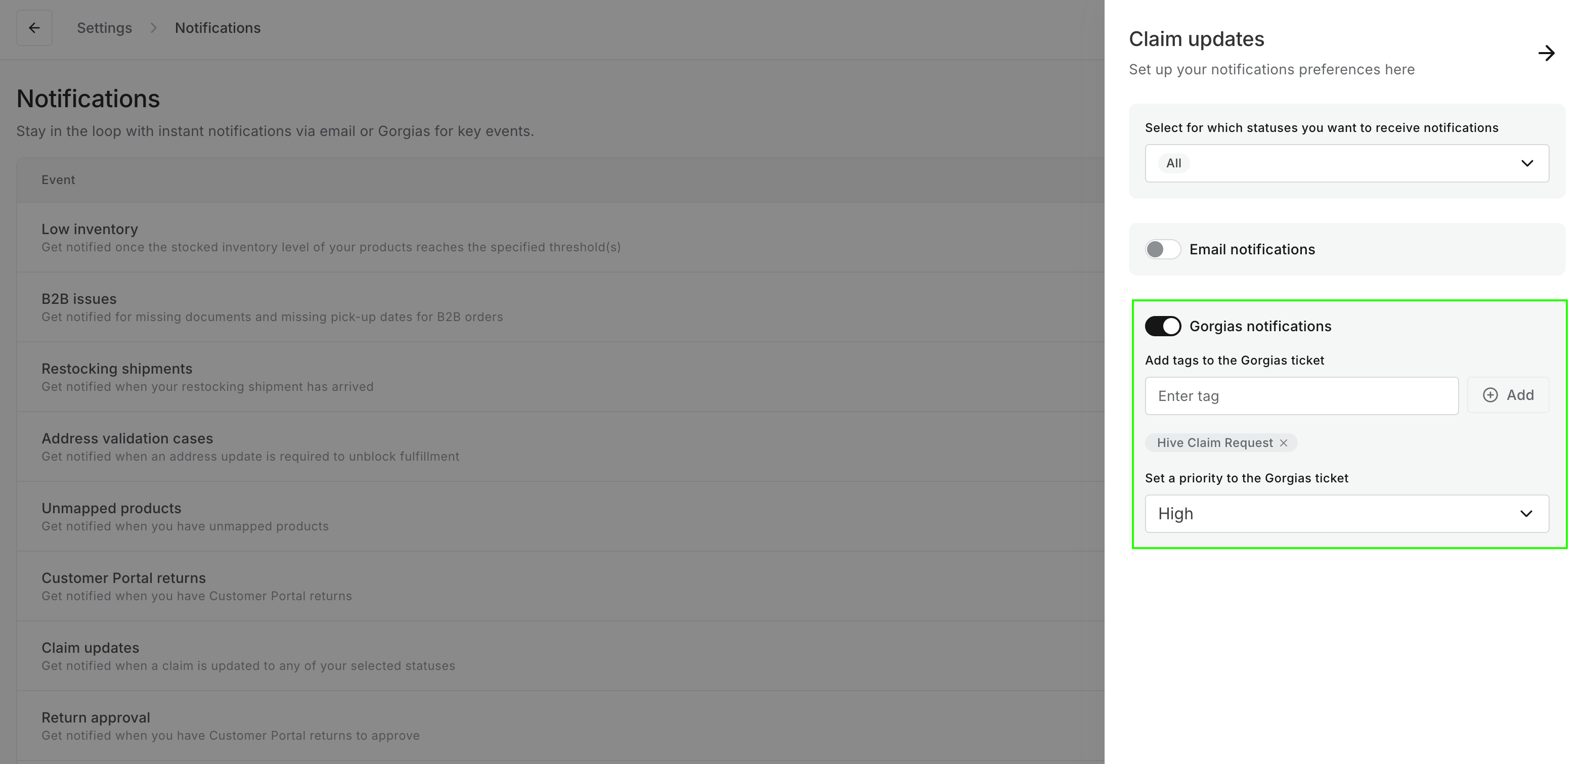Click the Add tag button
This screenshot has width=1580, height=764.
(x=1508, y=395)
